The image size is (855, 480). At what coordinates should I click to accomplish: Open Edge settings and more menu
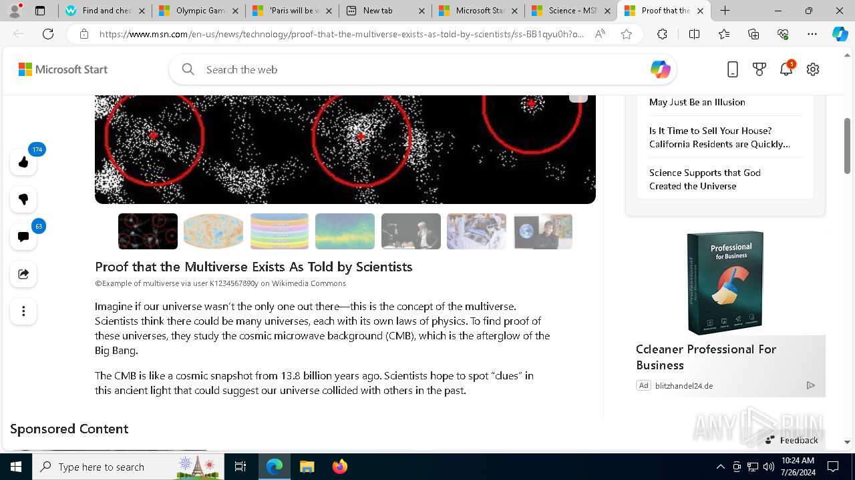[812, 34]
